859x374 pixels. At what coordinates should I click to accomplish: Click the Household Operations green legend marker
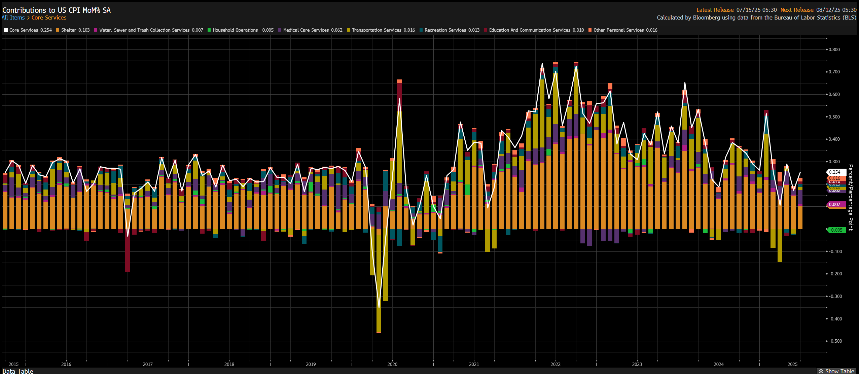click(x=209, y=30)
